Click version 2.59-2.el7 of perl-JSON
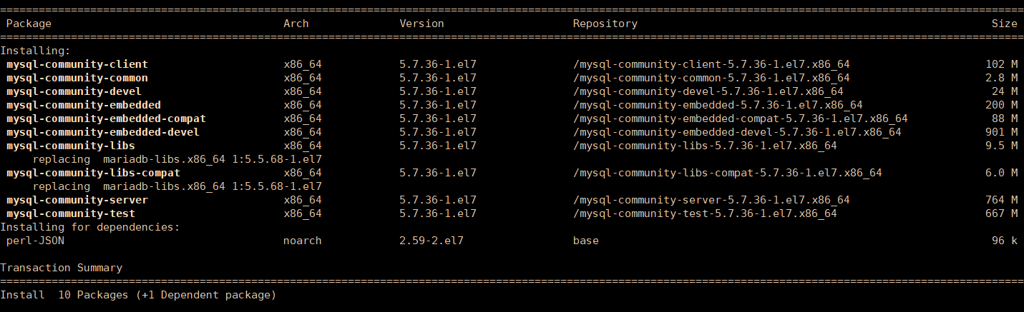The height and width of the screenshot is (312, 1024). (431, 241)
